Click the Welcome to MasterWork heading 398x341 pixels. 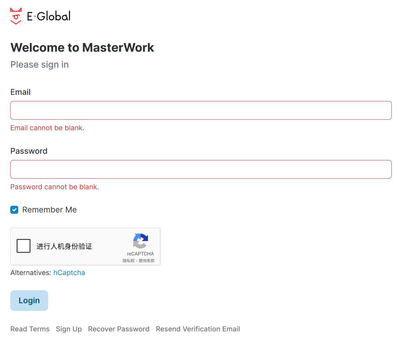pyautogui.click(x=82, y=47)
